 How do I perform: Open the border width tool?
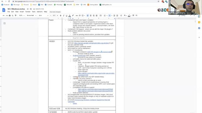click(x=133, y=15)
